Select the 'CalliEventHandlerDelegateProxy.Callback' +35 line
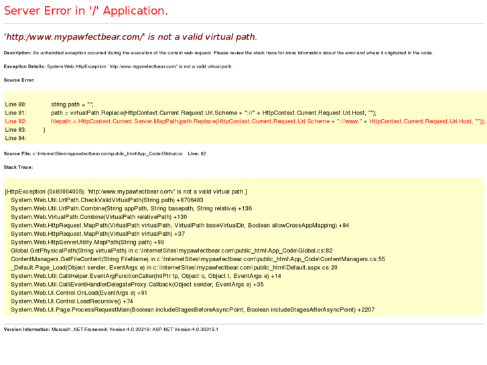Viewport: 487px width, 365px height. coord(137,284)
